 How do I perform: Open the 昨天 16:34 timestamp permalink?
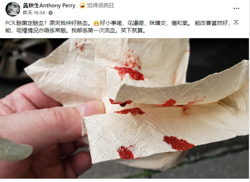[34, 12]
